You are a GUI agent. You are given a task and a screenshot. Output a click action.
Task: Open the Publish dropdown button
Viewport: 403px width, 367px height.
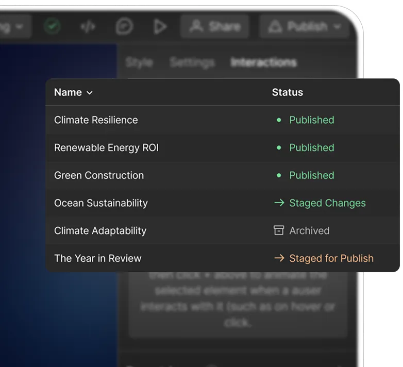[x=304, y=26]
